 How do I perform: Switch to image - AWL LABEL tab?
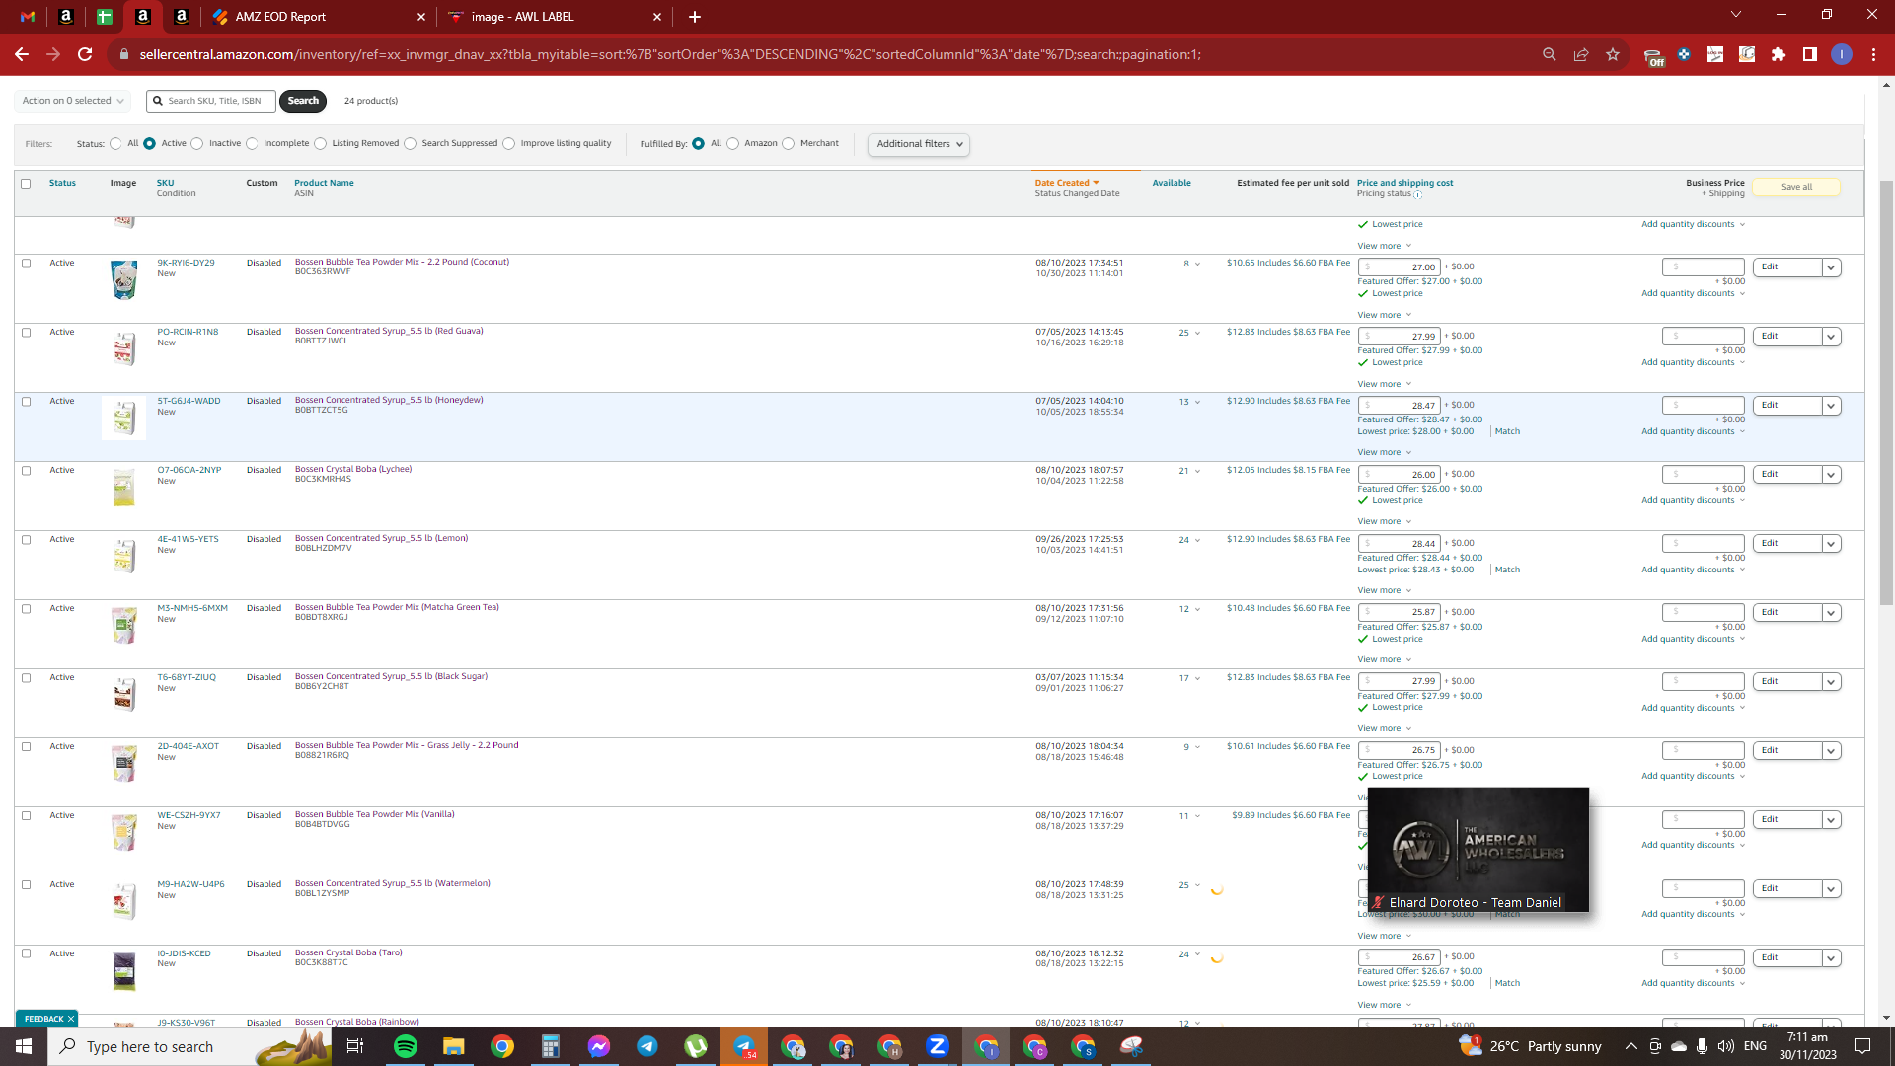coord(556,17)
